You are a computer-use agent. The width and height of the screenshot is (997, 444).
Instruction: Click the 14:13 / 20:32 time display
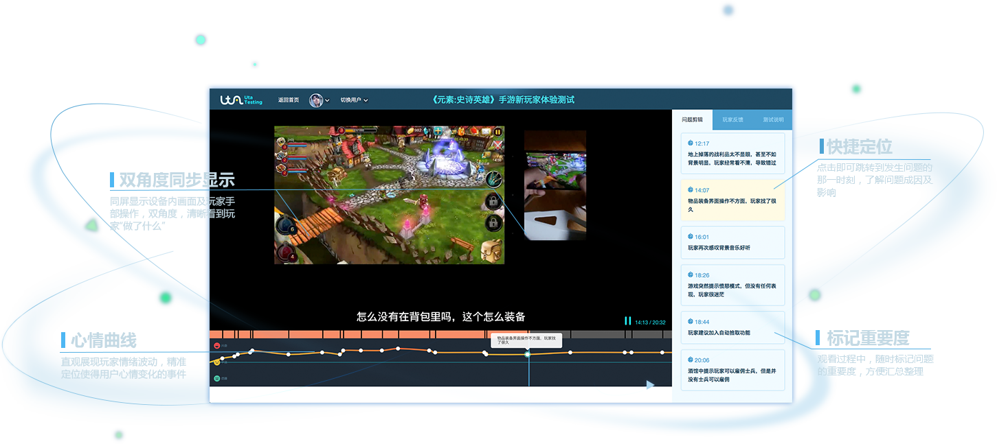pyautogui.click(x=650, y=322)
